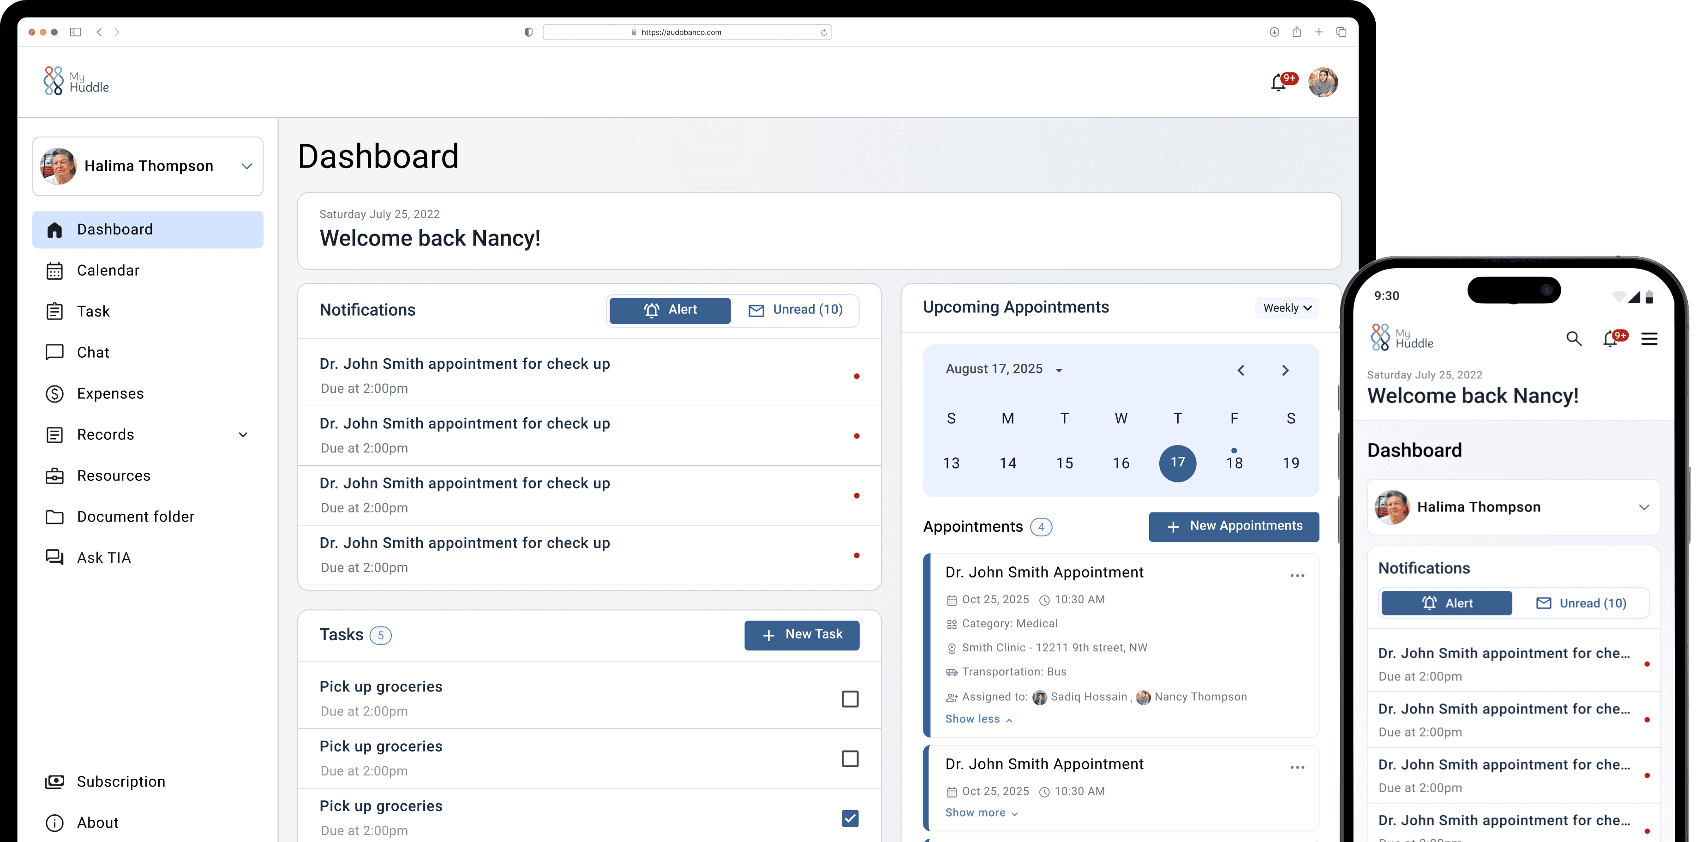This screenshot has width=1702, height=842.
Task: Open Calendar from the sidebar
Action: pos(108,271)
